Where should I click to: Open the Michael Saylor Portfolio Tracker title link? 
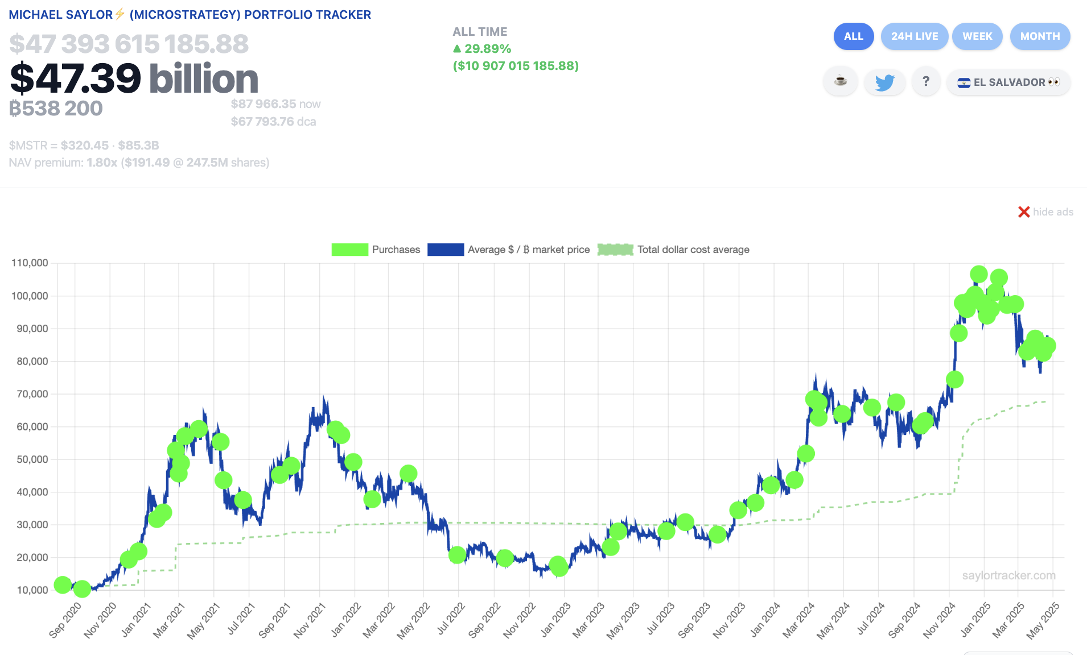click(x=190, y=15)
